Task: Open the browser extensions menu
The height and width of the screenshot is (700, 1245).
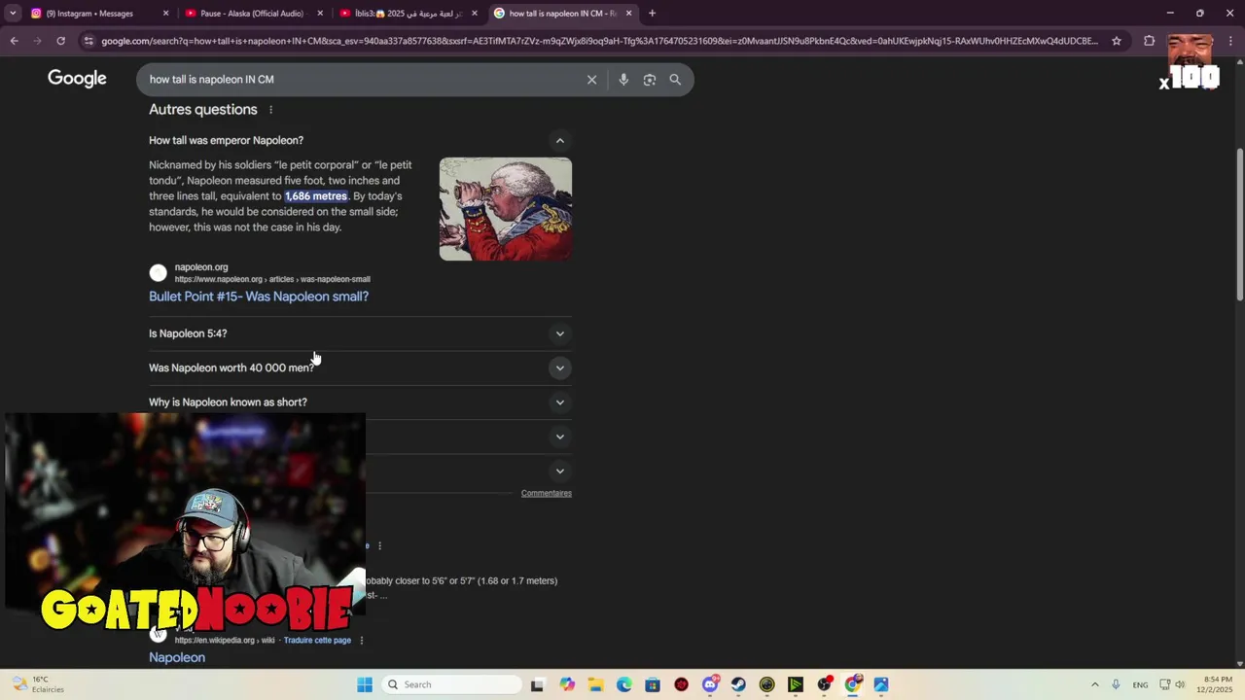Action: (1149, 41)
